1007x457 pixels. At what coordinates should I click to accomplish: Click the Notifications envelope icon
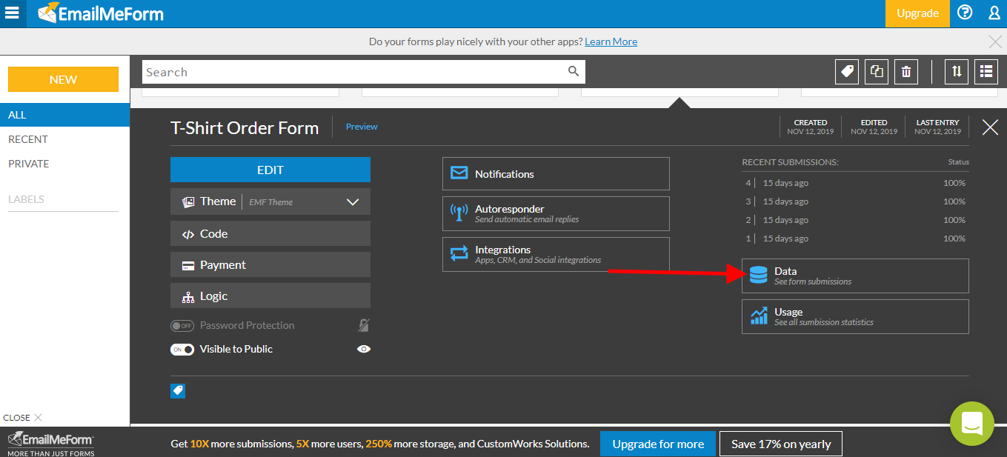tap(459, 173)
